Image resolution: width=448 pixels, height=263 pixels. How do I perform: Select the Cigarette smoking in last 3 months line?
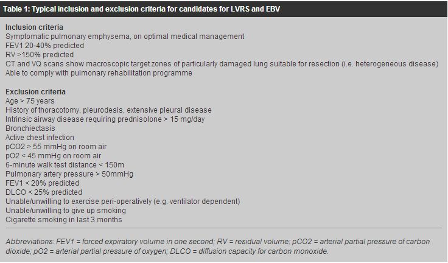click(64, 220)
